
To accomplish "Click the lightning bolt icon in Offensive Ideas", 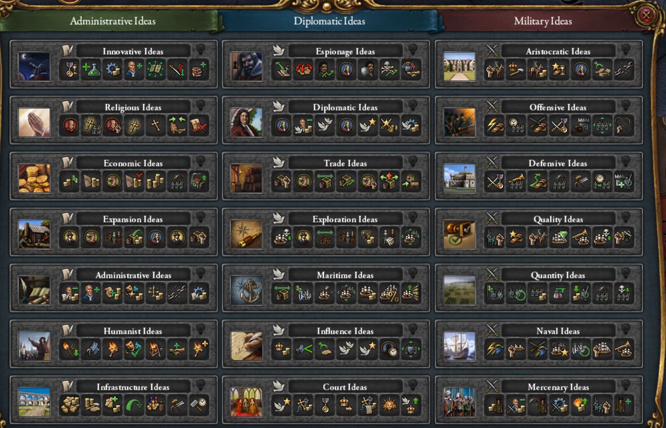I will pyautogui.click(x=495, y=126).
